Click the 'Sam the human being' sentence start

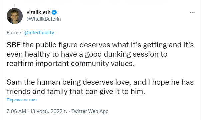(x=44, y=82)
